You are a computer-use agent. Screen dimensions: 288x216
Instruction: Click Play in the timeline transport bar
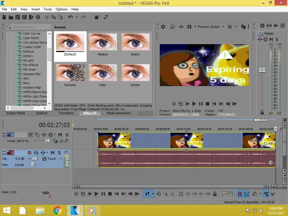click(x=96, y=194)
